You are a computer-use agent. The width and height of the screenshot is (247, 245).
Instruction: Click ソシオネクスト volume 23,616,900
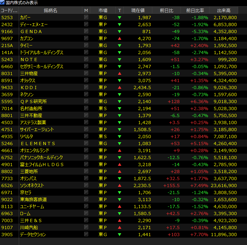224,185
